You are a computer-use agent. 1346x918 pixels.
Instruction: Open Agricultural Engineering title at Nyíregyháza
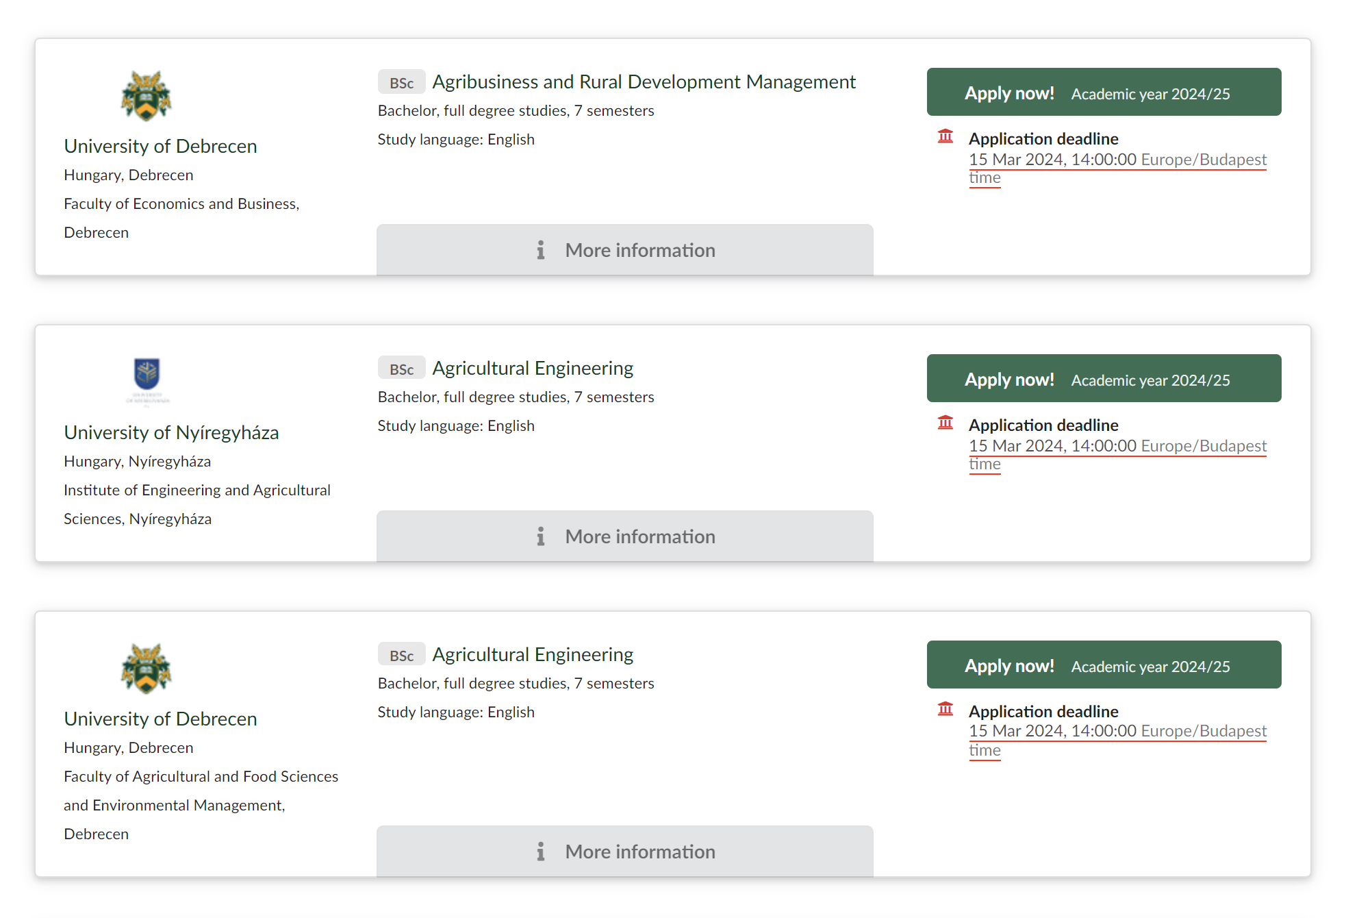point(533,369)
